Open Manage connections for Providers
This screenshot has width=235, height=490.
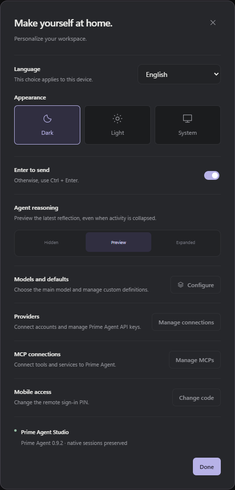click(187, 322)
